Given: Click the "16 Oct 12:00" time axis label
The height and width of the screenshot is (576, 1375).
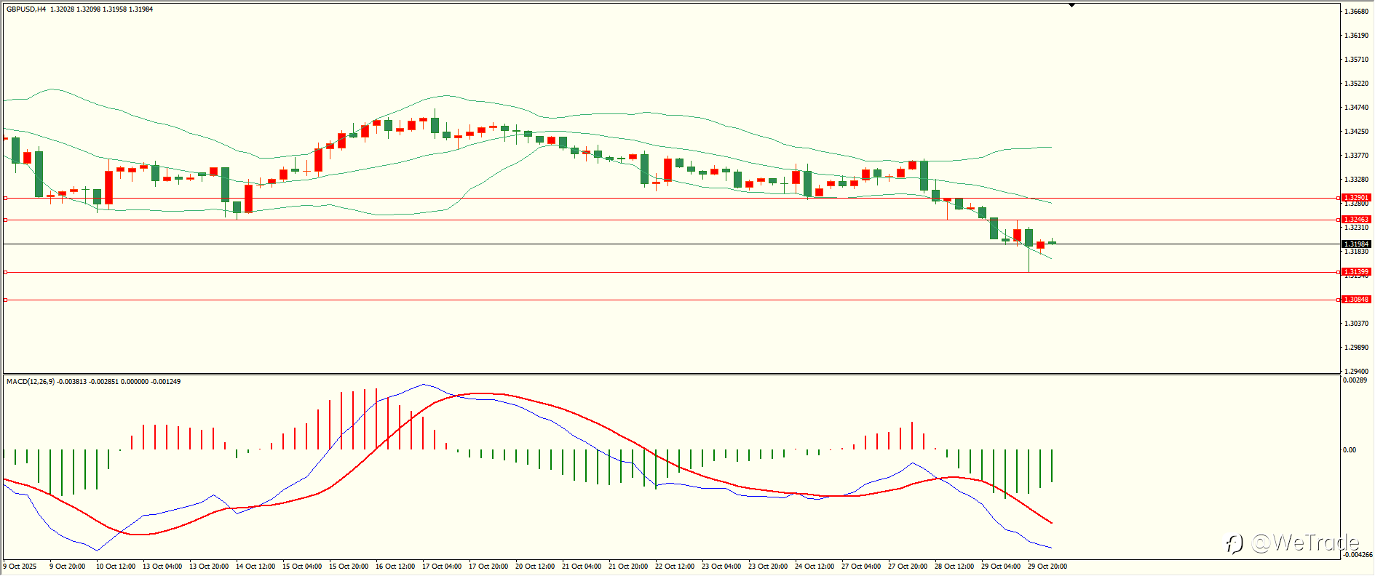Looking at the screenshot, I should tap(395, 567).
